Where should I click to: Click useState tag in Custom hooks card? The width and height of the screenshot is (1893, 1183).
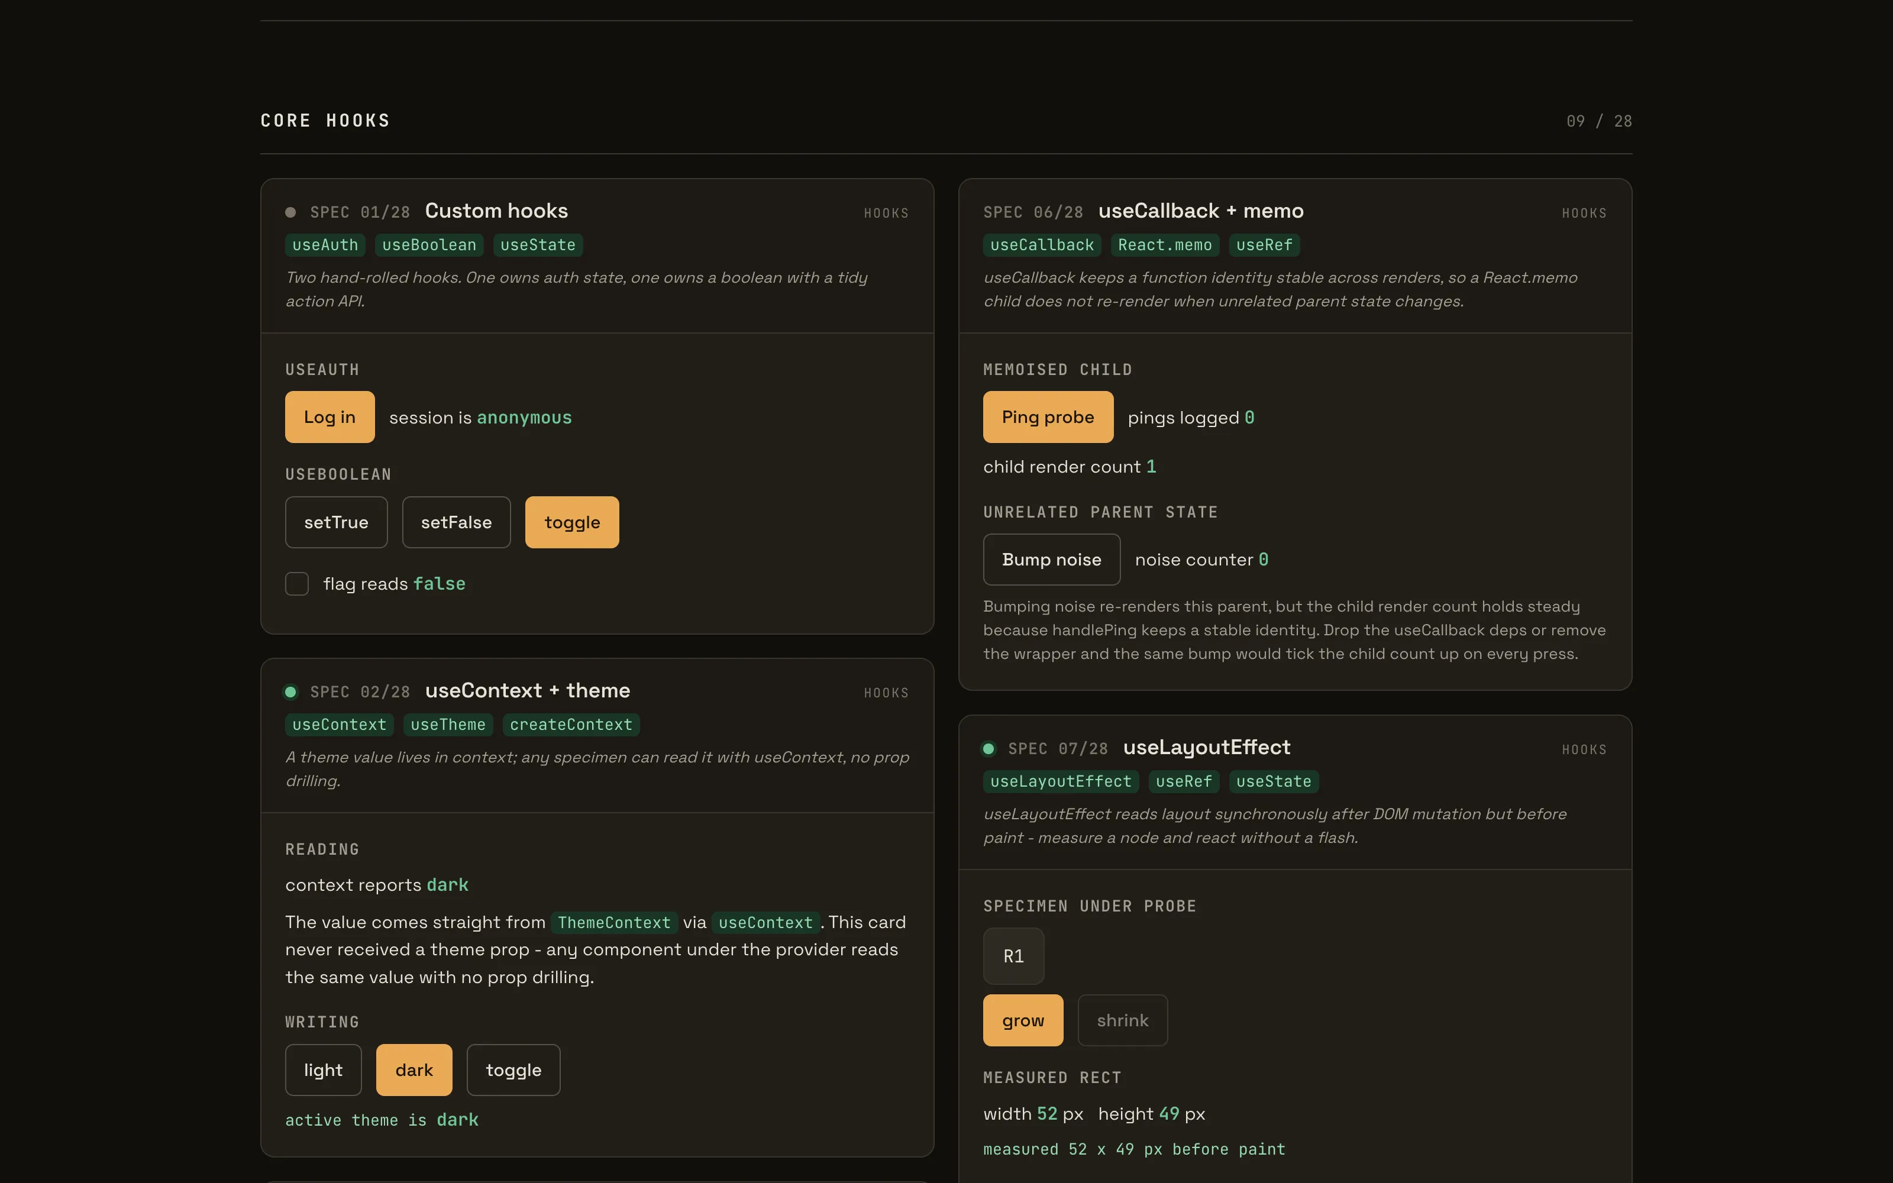(x=538, y=245)
